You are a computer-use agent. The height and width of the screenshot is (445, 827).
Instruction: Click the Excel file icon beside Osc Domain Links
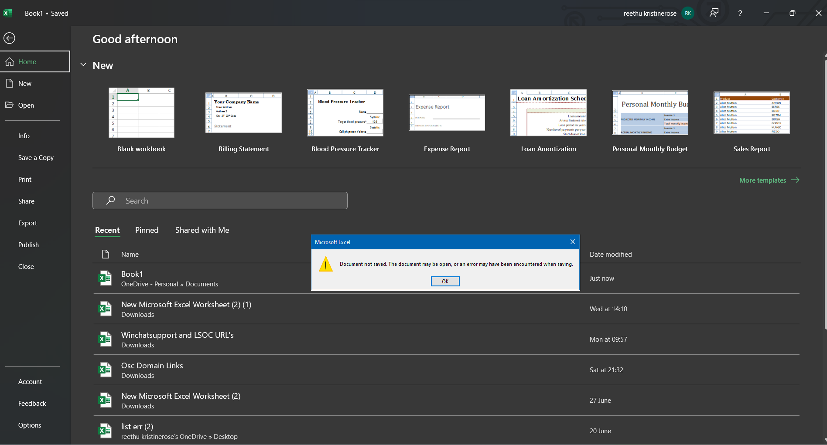[105, 370]
